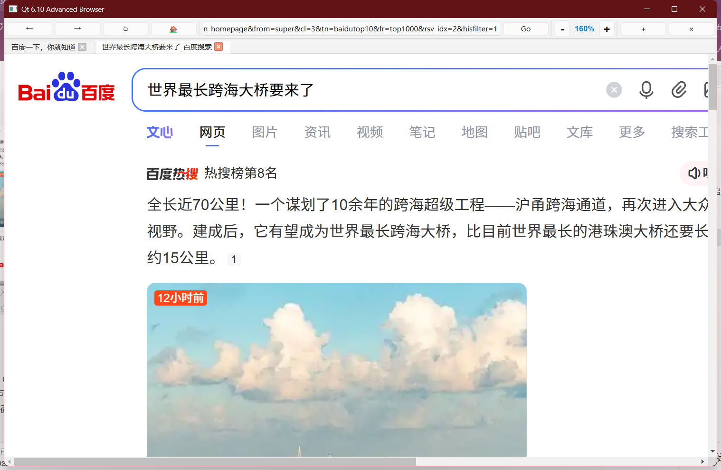Open the 视频 search tab
The image size is (721, 470).
[370, 132]
